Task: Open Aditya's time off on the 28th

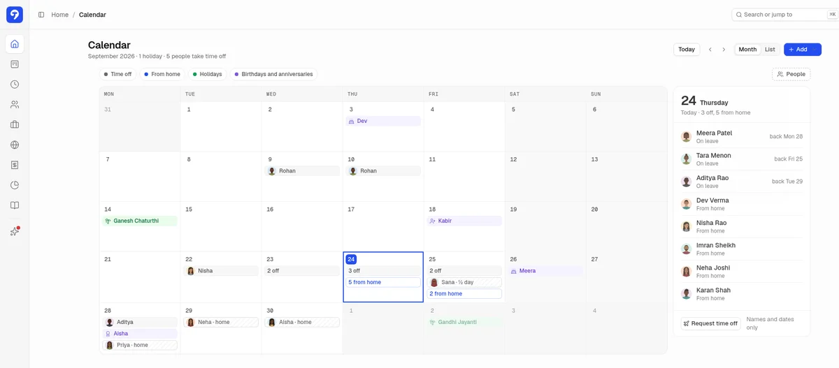Action: pos(140,323)
